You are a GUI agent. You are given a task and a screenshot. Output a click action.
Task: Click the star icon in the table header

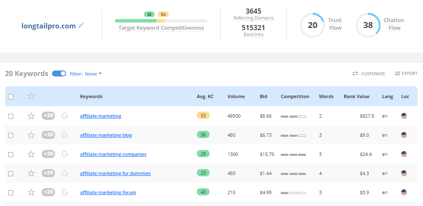(x=31, y=96)
